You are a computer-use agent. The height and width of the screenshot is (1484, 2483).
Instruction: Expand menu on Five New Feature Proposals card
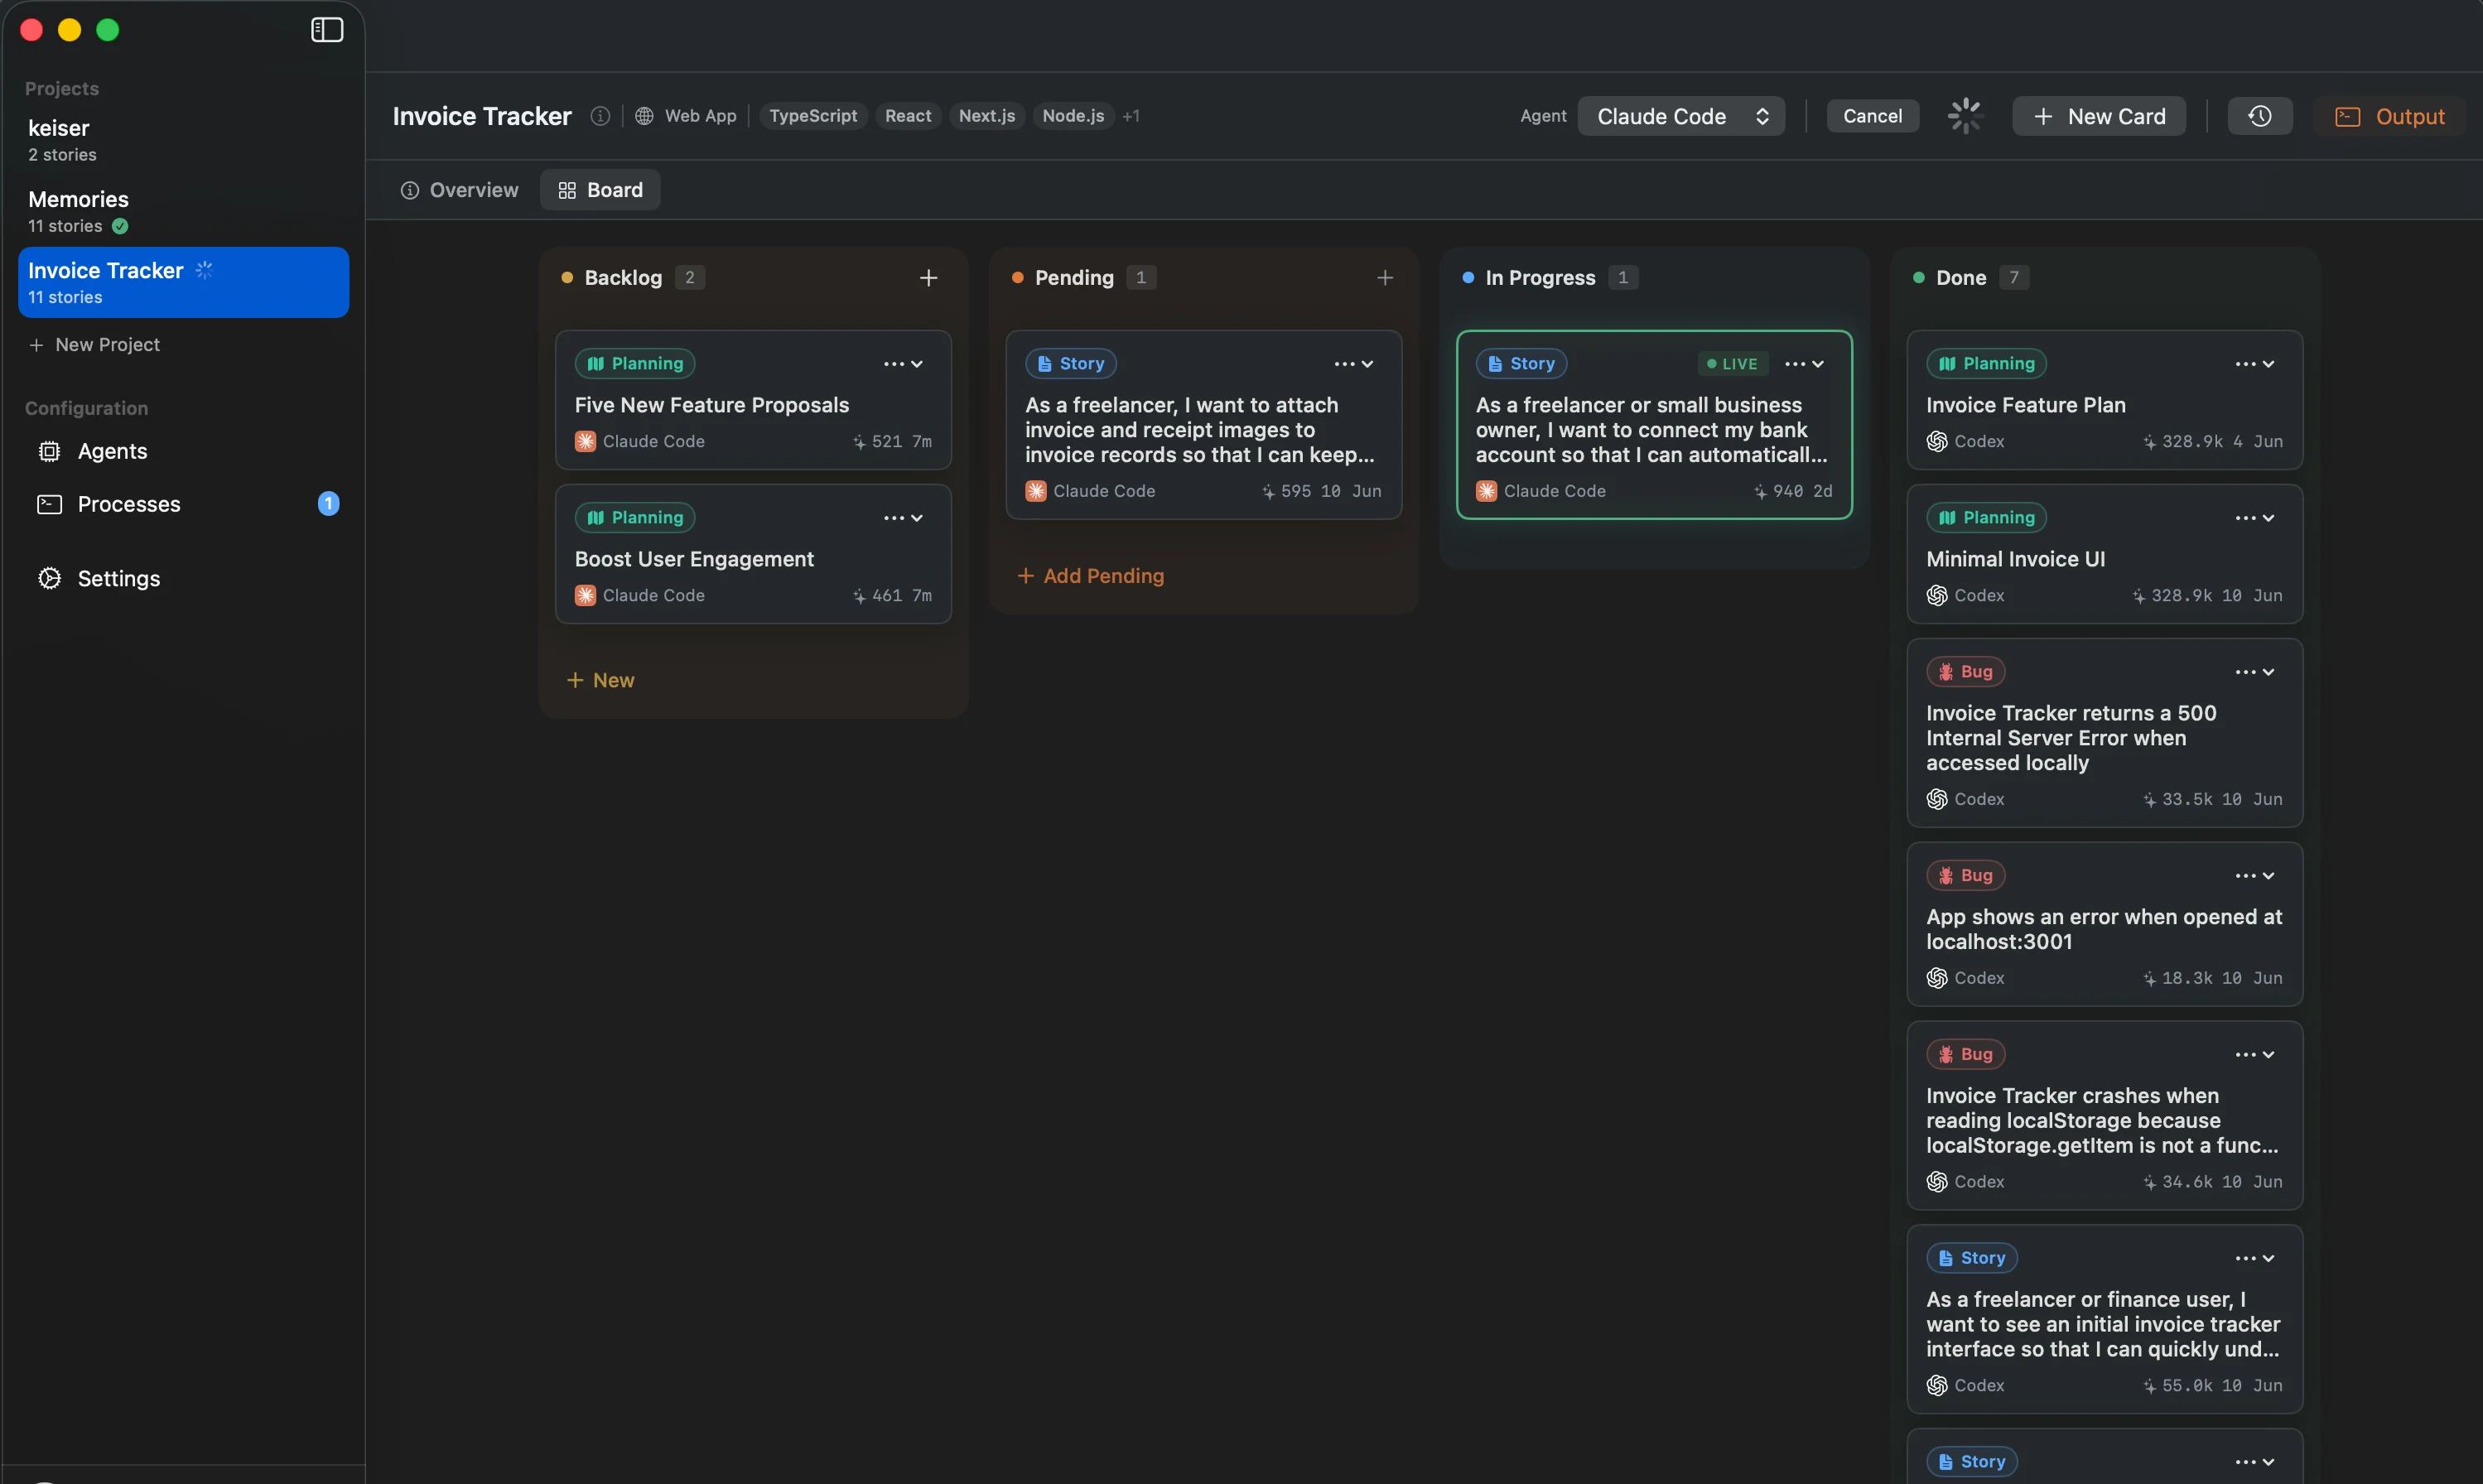903,364
